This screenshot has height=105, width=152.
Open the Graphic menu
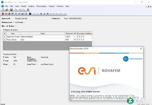[x=52, y=6]
